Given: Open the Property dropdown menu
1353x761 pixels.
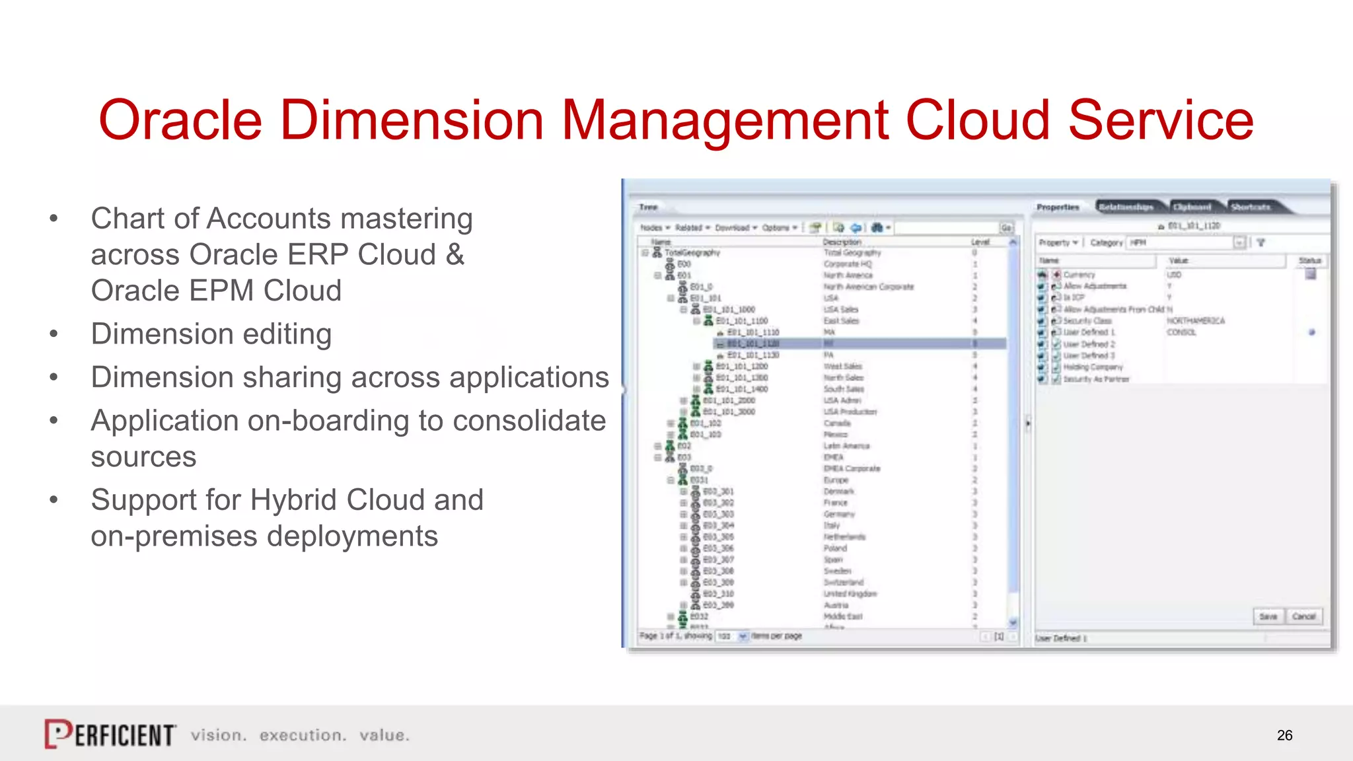Looking at the screenshot, I should pos(1058,242).
